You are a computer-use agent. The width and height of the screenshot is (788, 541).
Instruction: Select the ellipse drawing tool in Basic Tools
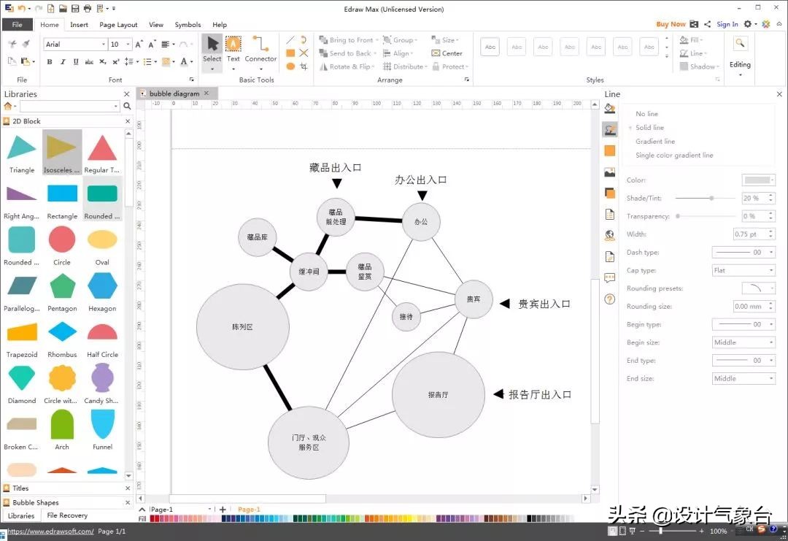[290, 66]
